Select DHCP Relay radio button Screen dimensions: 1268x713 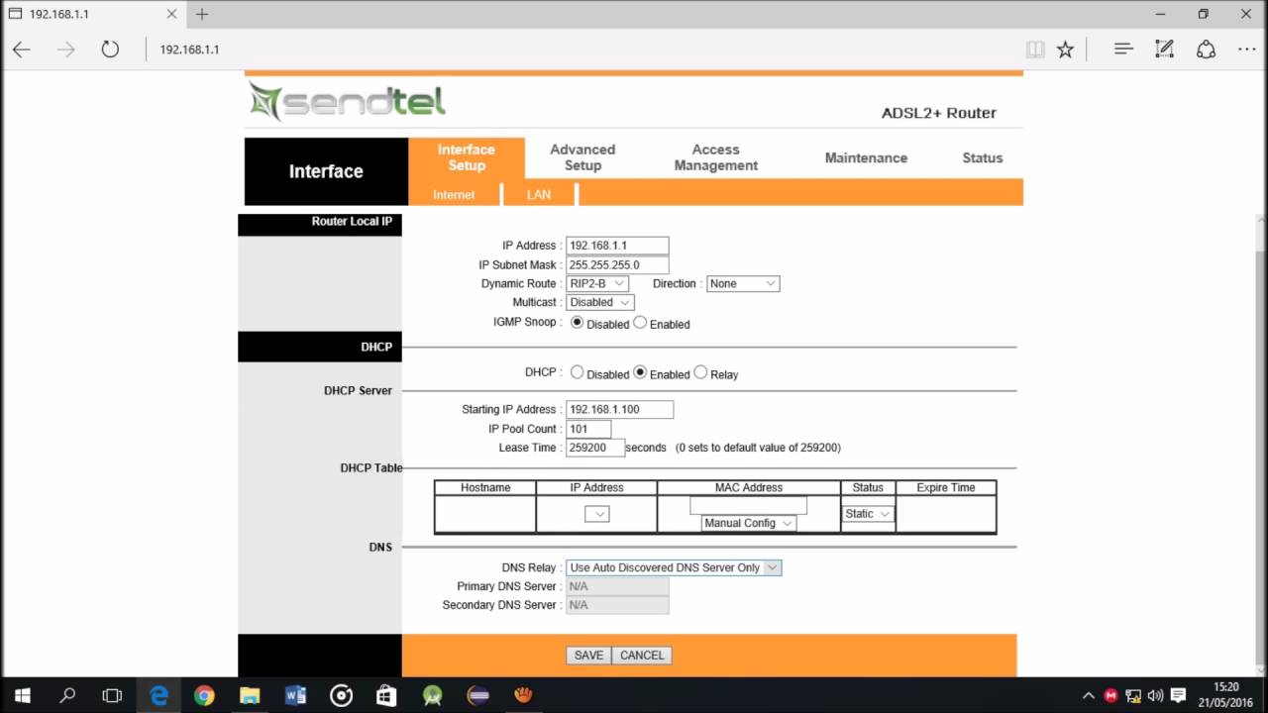pyautogui.click(x=700, y=372)
